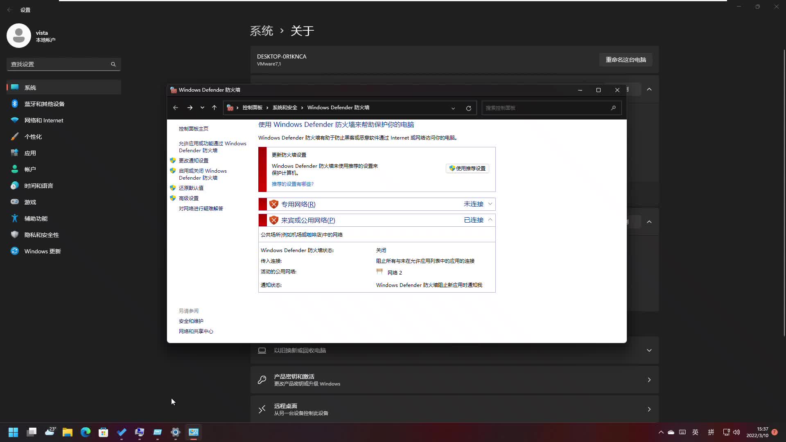
Task: Select 网络和 Internet in Settings sidebar
Action: [64, 120]
